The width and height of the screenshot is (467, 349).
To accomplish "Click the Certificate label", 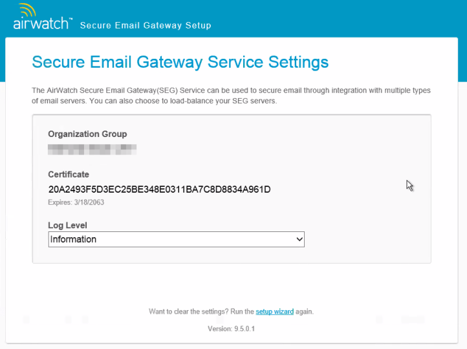I will [x=69, y=174].
